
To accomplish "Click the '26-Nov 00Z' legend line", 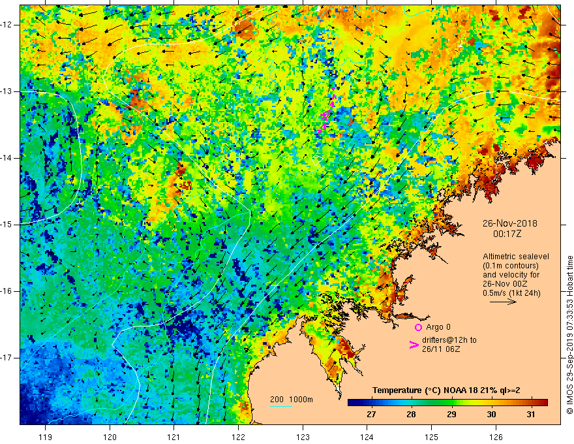I will pos(506,284).
